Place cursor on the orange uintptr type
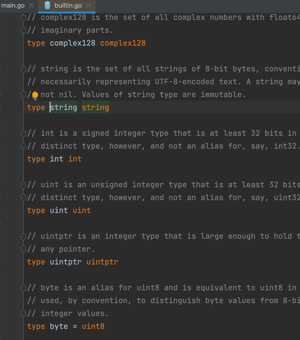The height and width of the screenshot is (340, 300). (x=102, y=262)
